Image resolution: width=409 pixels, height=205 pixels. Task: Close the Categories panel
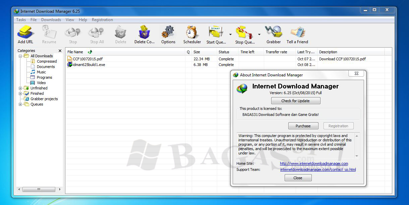[60, 51]
